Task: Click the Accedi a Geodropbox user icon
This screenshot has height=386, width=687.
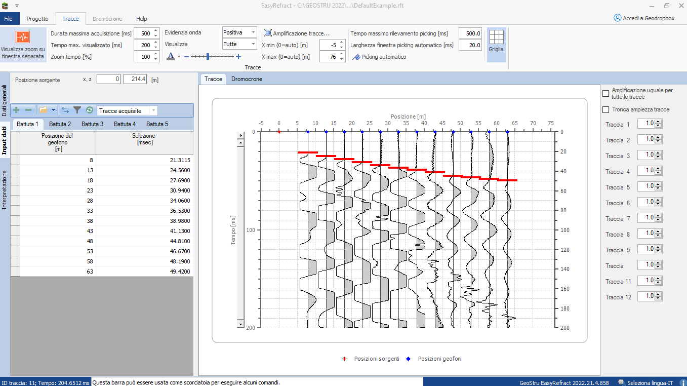Action: (617, 18)
